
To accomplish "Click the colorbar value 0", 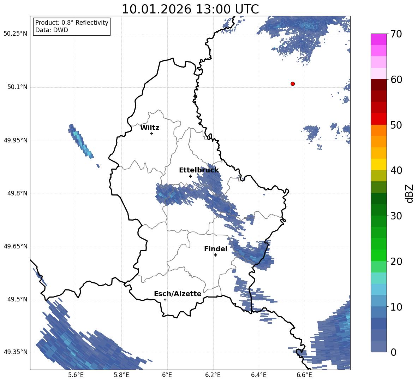I will tap(393, 352).
